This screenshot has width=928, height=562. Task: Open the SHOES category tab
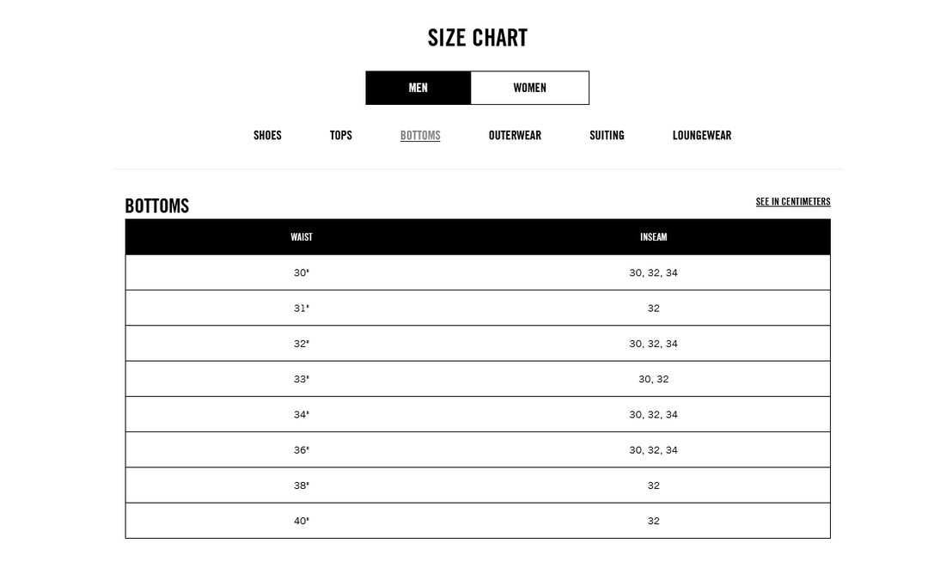[x=267, y=136]
